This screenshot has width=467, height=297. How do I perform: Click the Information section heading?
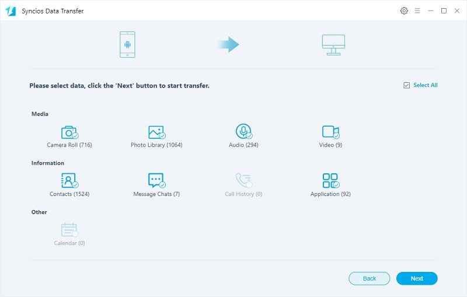coord(48,163)
